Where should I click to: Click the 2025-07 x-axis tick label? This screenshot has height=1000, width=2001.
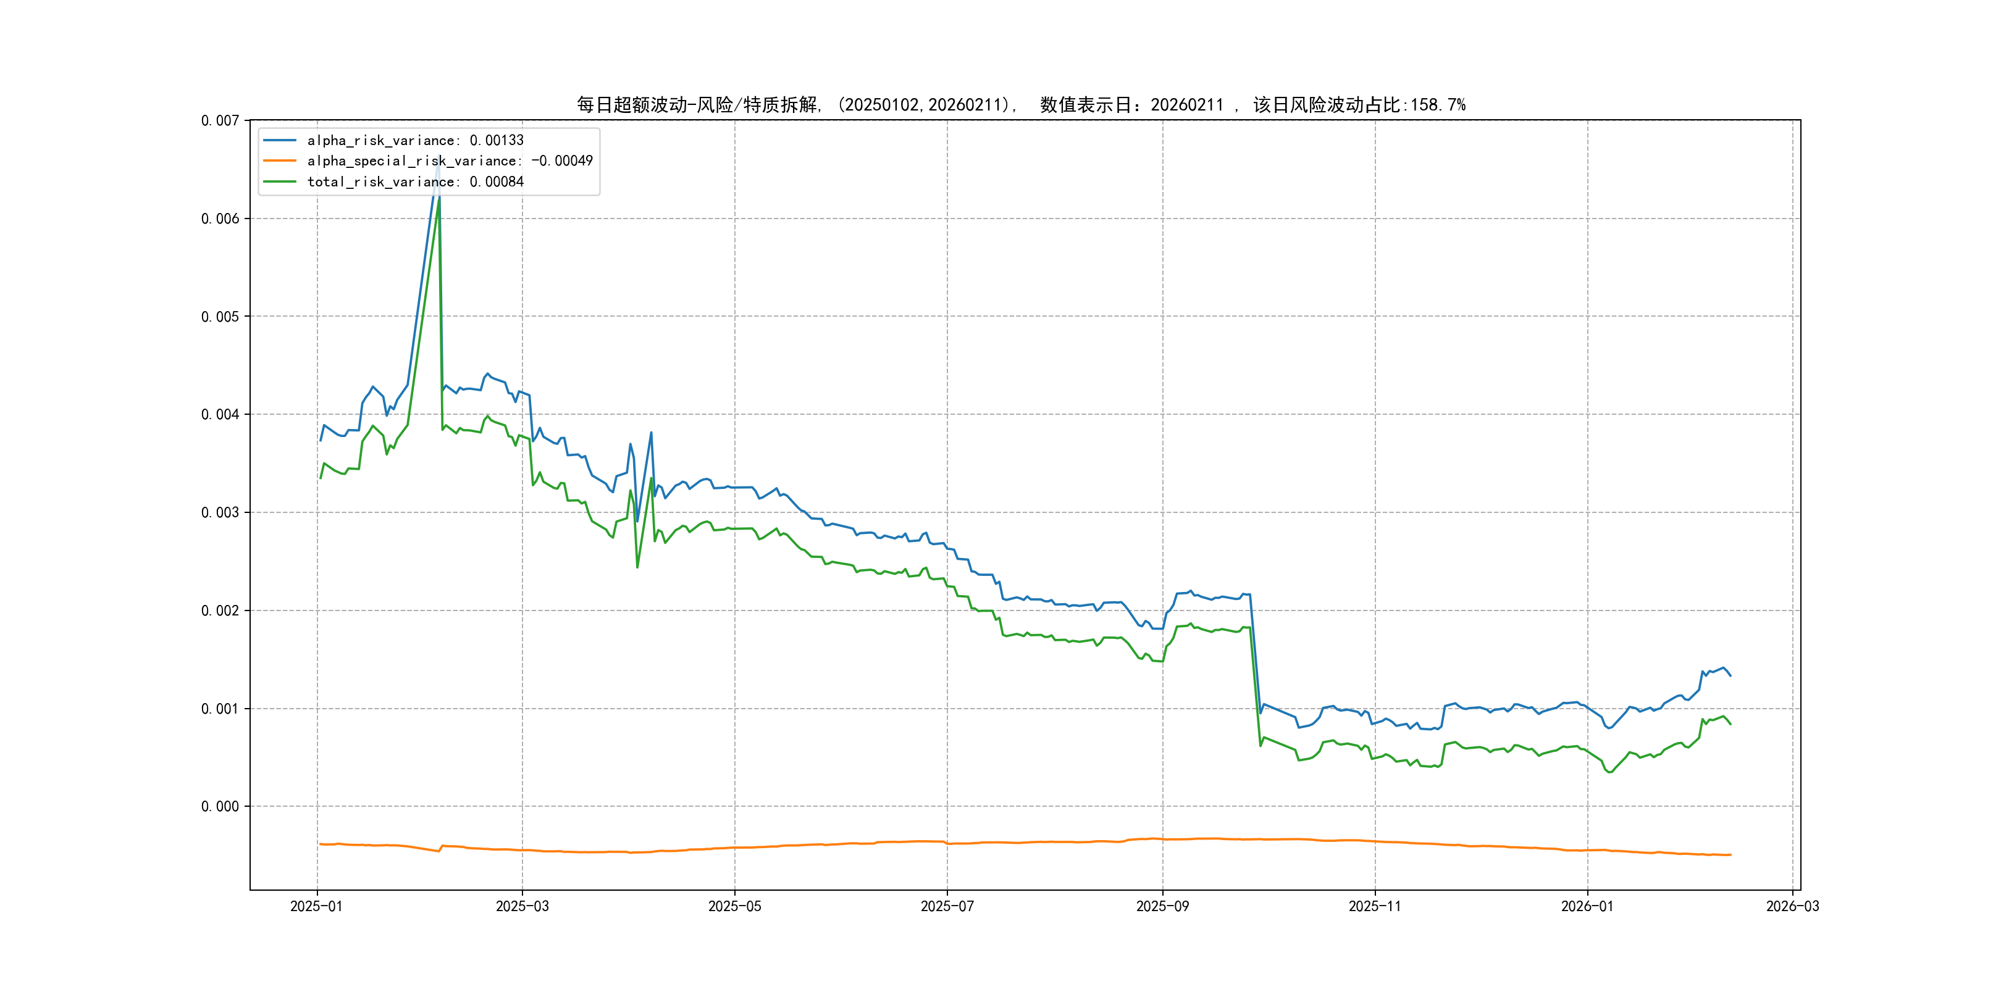click(x=947, y=906)
